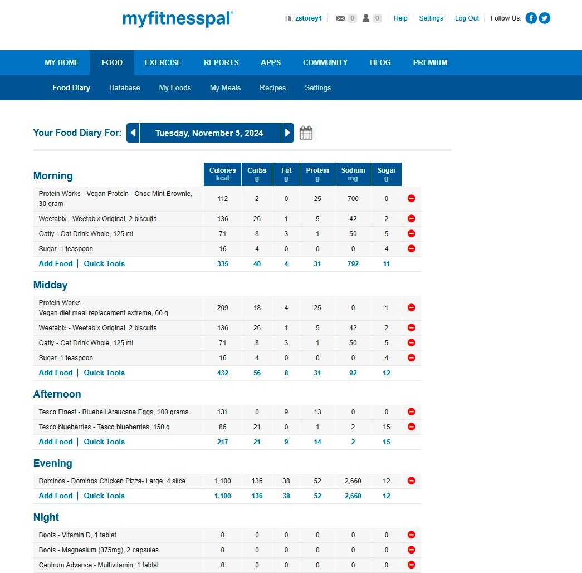Open the Twitter follow icon
Image resolution: width=582 pixels, height=573 pixels.
pyautogui.click(x=545, y=18)
